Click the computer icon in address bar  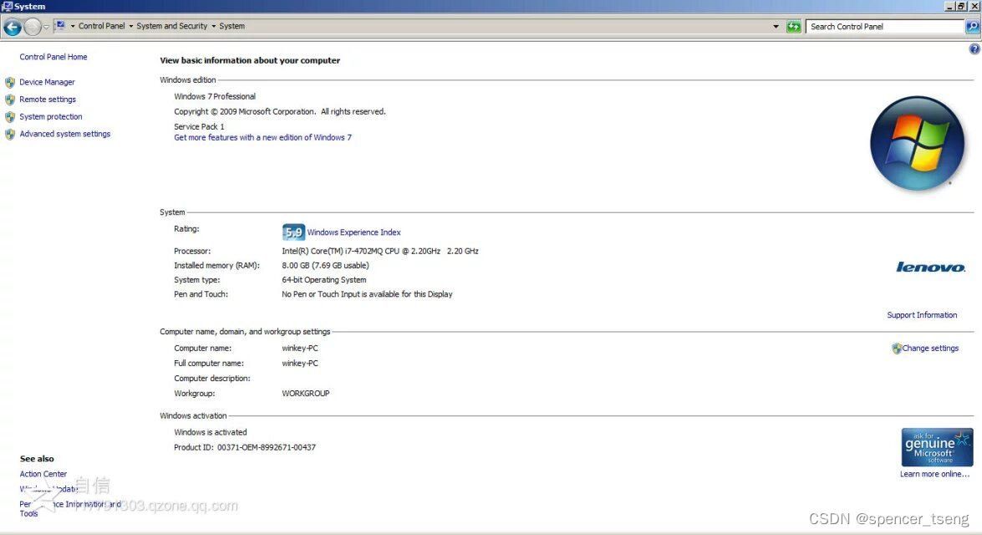tap(61, 26)
